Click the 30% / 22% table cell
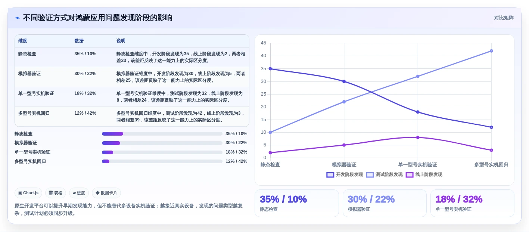Screen dimensions: 529x232 click(x=85, y=74)
